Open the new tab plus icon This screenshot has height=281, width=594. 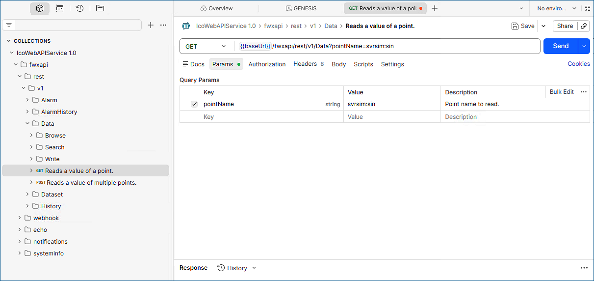pos(434,8)
